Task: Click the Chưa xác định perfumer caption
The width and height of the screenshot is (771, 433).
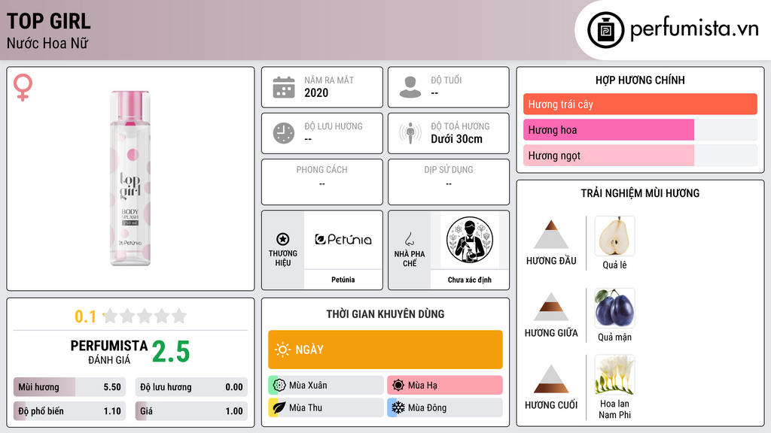Action: click(x=470, y=280)
